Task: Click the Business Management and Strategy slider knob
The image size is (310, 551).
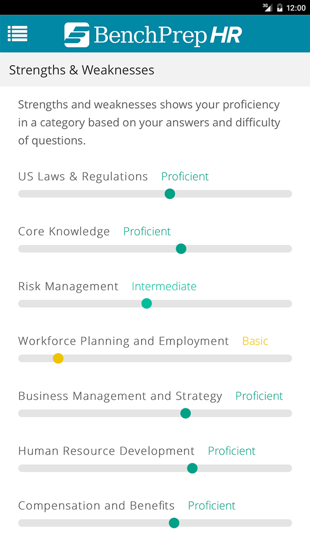Action: [x=186, y=413]
